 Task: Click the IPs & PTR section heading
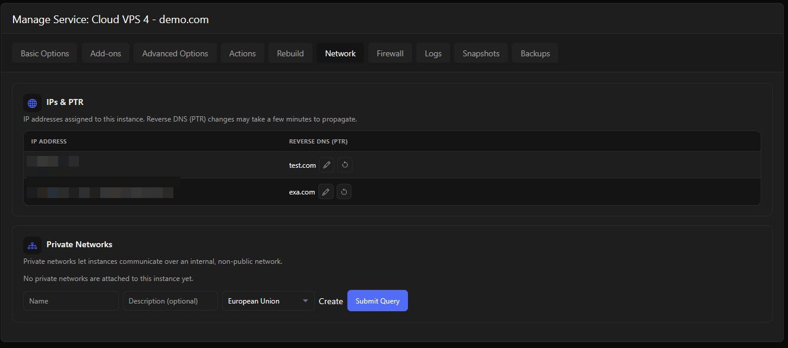[x=65, y=102]
